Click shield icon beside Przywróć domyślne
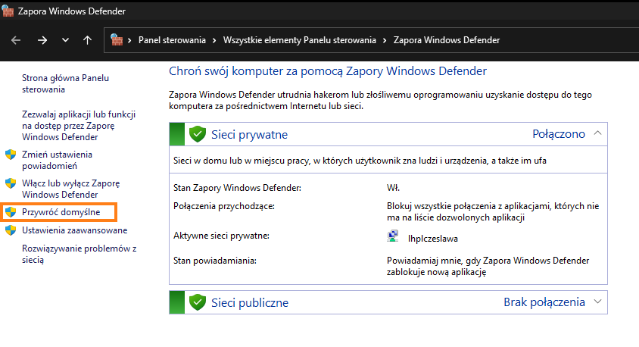Image resolution: width=639 pixels, height=347 pixels. (x=11, y=212)
